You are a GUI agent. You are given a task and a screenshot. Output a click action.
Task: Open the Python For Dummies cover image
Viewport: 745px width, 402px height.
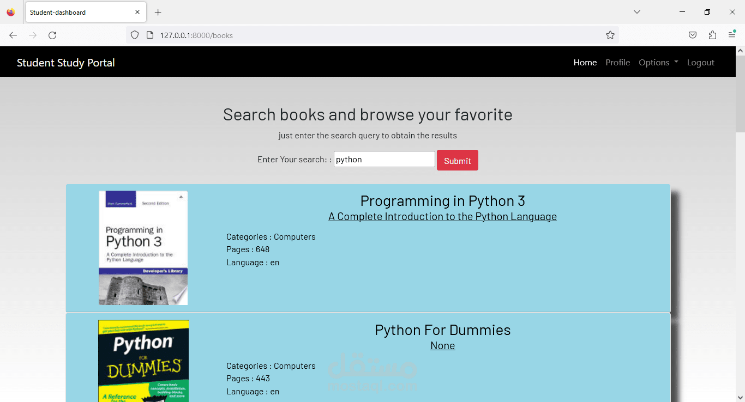click(143, 361)
